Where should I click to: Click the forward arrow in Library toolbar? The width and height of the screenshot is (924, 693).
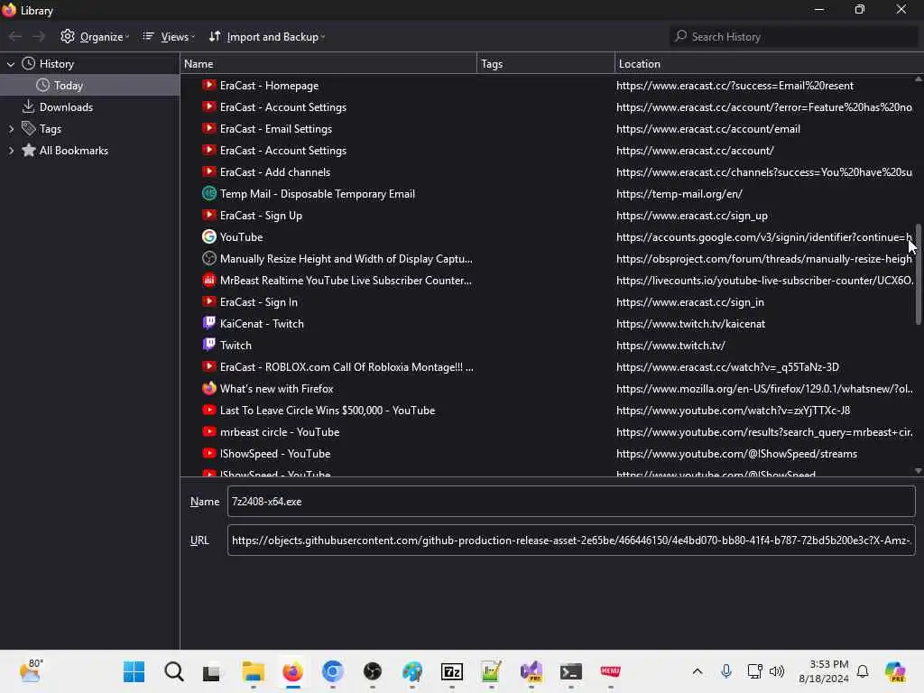(x=39, y=36)
